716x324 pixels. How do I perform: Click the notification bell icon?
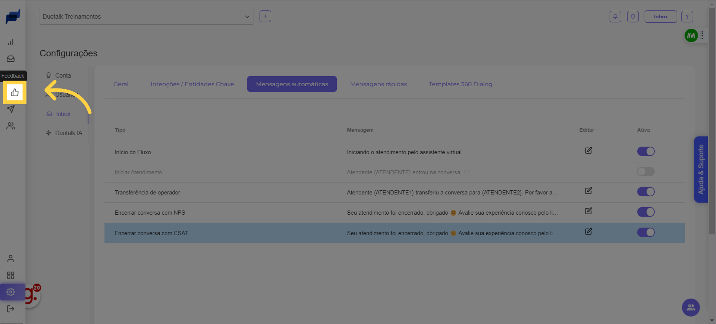[615, 16]
